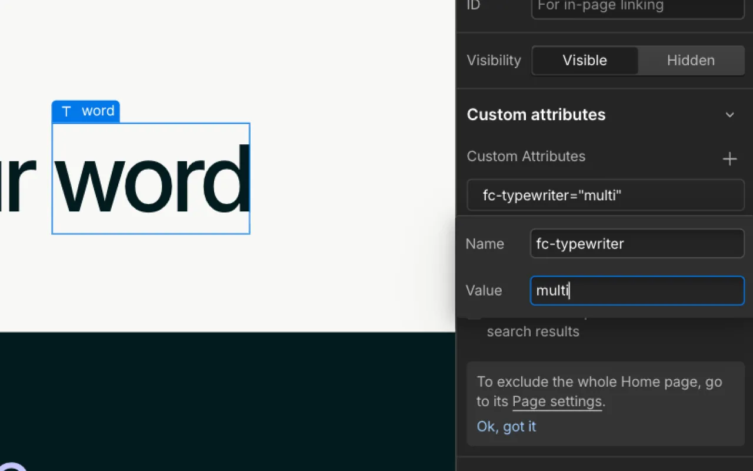
Task: Set element visibility to Hidden
Action: [691, 60]
